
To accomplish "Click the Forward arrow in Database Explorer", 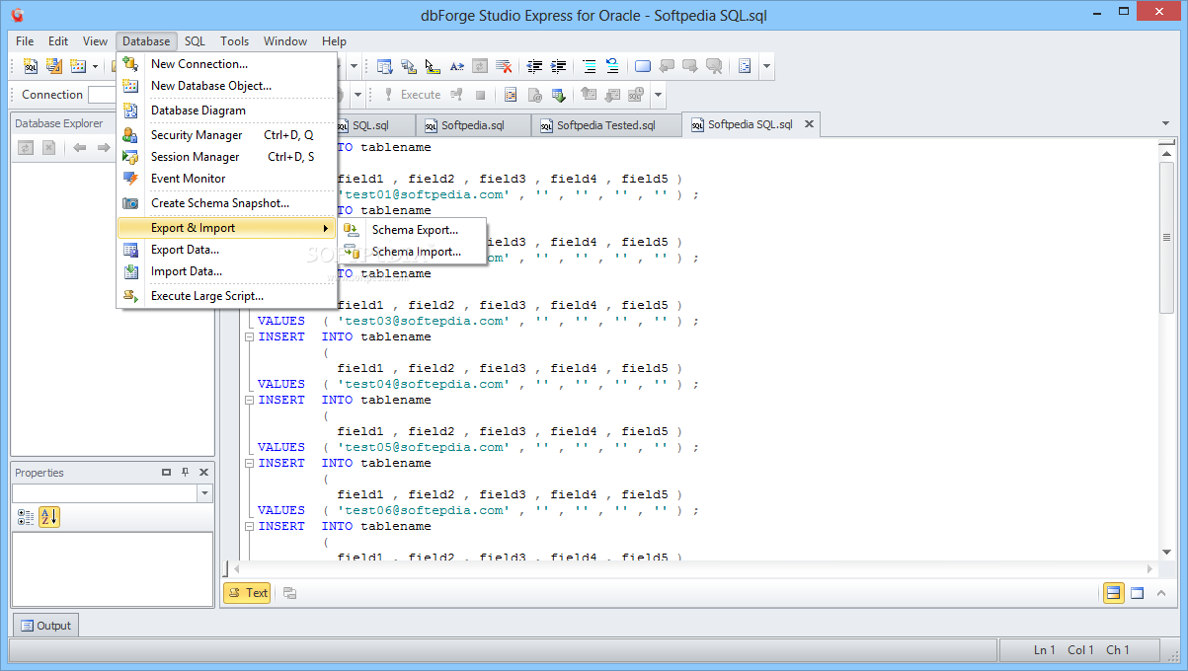I will 103,148.
